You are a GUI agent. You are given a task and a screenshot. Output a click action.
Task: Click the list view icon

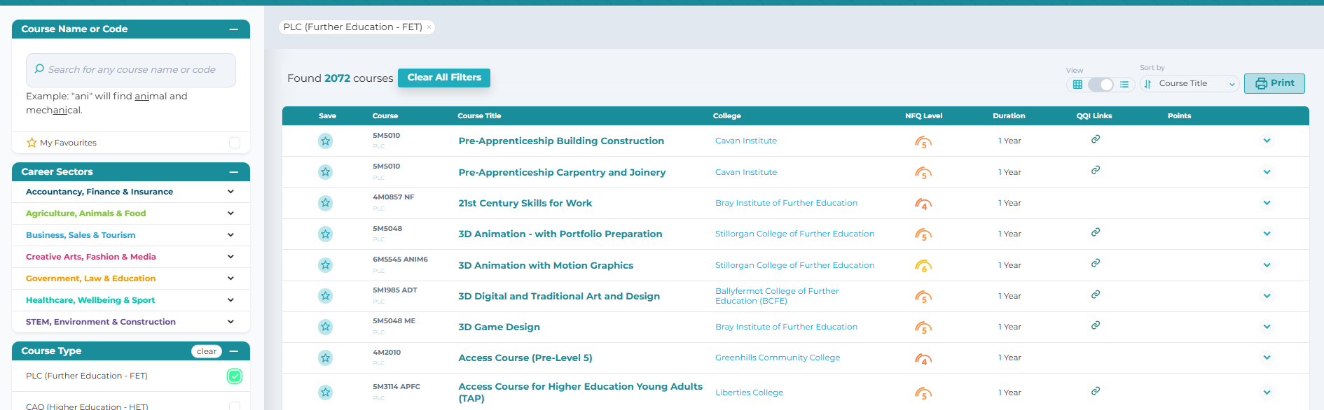1124,85
